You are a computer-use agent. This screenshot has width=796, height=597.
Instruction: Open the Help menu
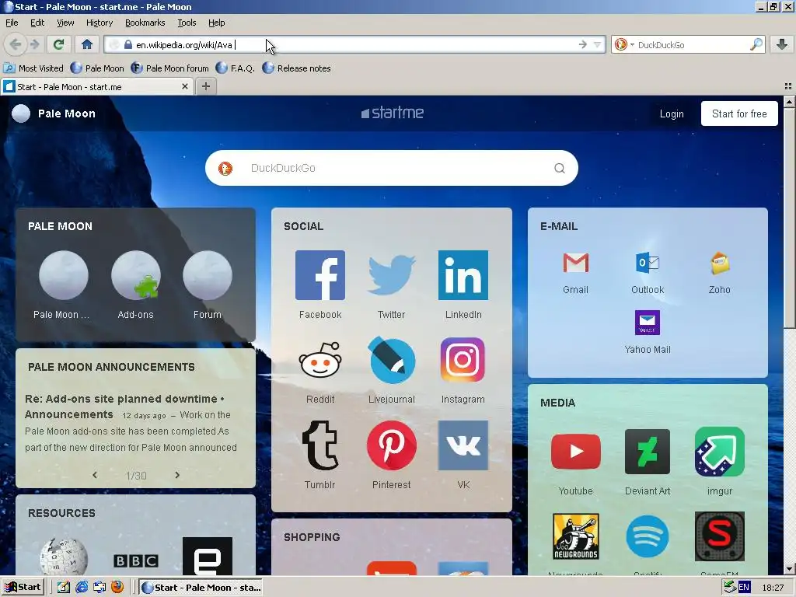(x=216, y=23)
